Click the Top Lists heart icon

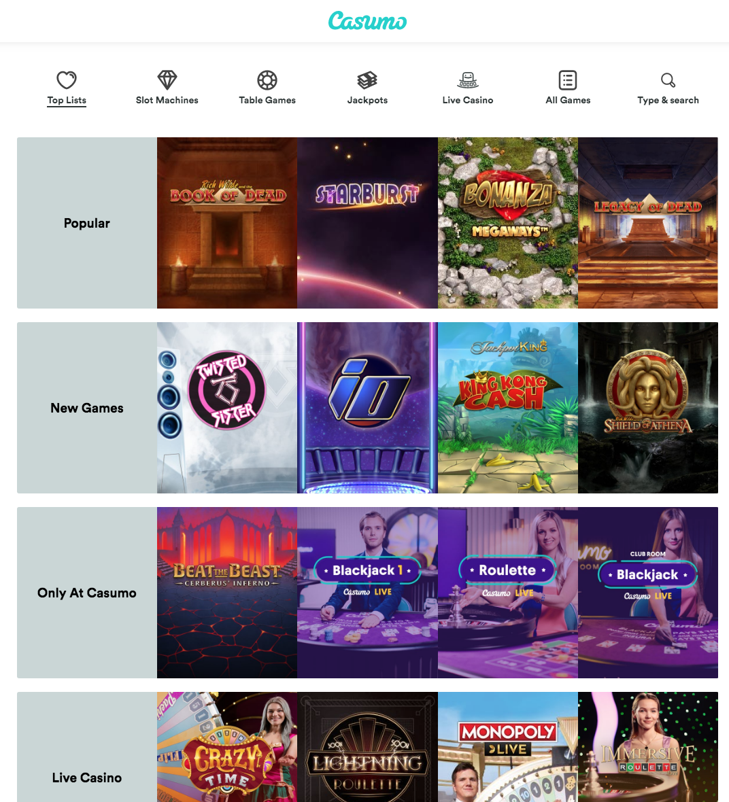[x=67, y=80]
